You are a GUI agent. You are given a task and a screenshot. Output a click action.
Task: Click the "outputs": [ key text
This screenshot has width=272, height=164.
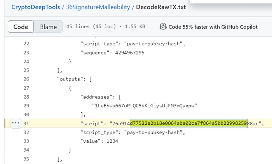pyautogui.click(x=74, y=79)
